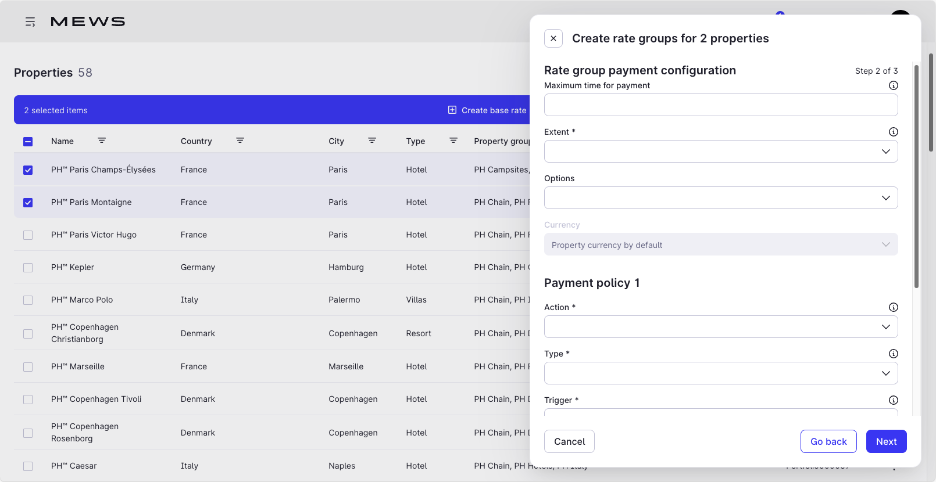
Task: Uncheck PH Paris Montaigne row
Action: pyautogui.click(x=28, y=202)
